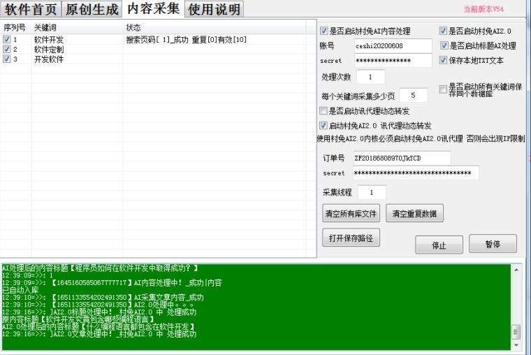The image size is (531, 355).
Task: Click the 处理次数 input field
Action: [x=370, y=77]
